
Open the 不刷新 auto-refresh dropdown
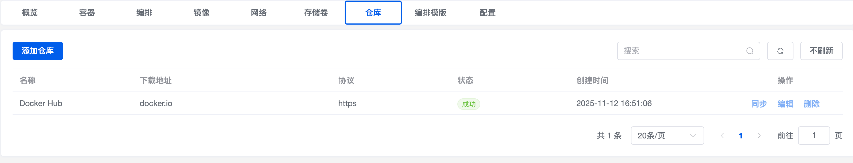821,51
